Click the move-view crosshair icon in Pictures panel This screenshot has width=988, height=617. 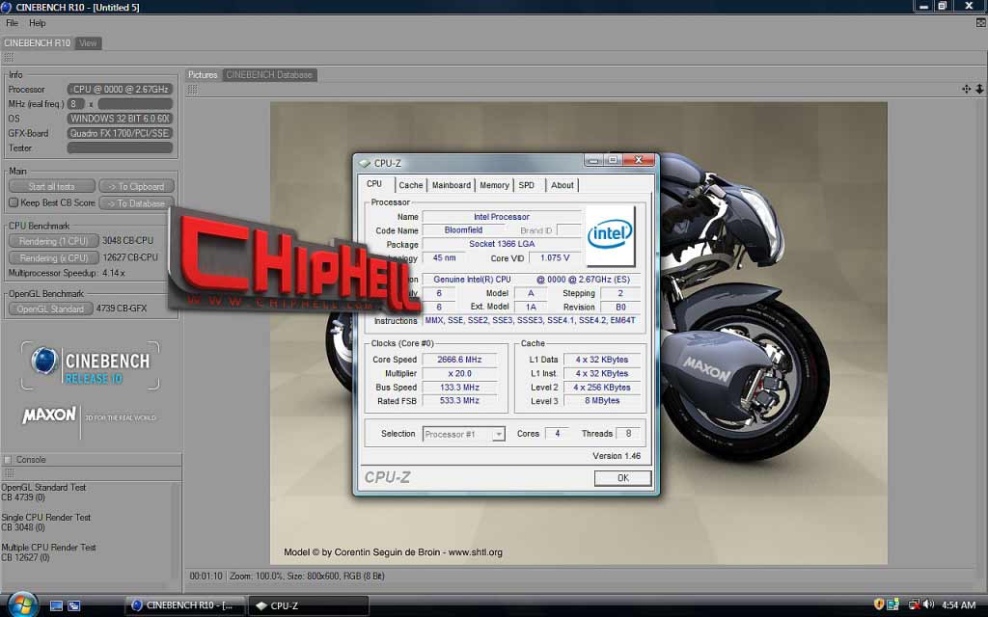coord(966,89)
